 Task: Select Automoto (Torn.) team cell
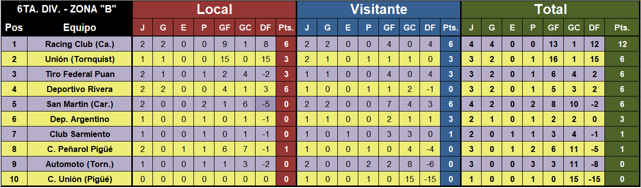click(80, 164)
